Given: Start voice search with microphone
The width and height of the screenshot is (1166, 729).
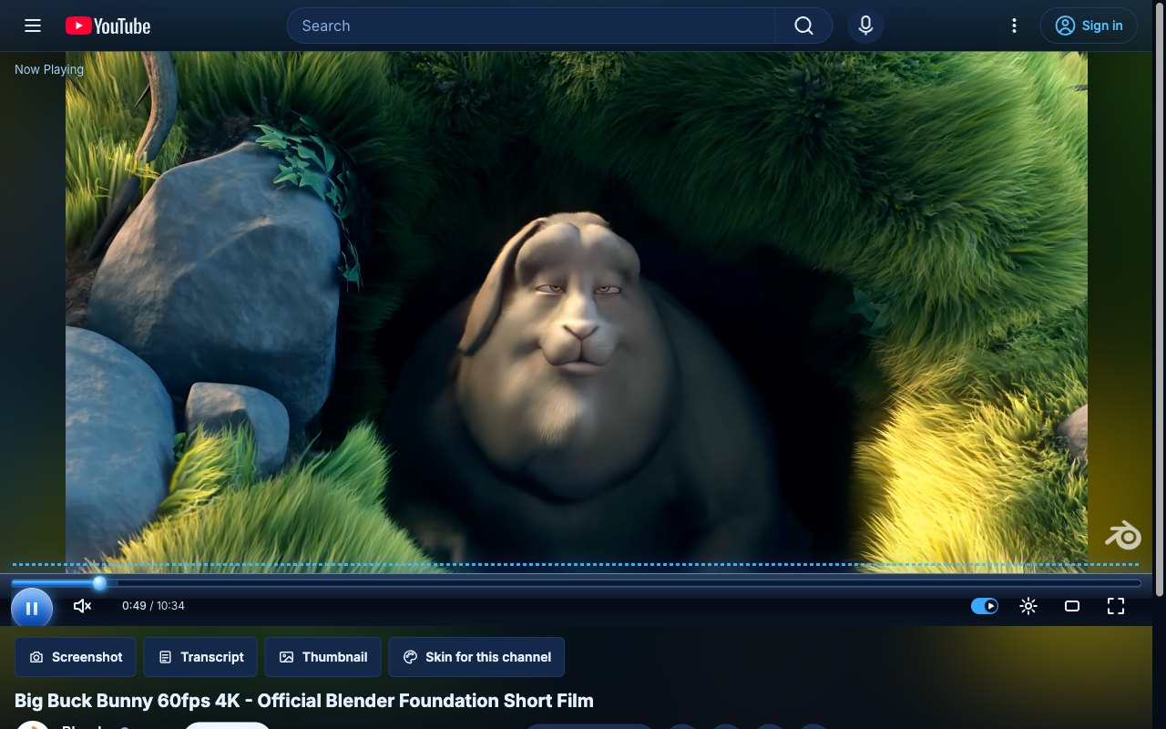Looking at the screenshot, I should tap(865, 26).
